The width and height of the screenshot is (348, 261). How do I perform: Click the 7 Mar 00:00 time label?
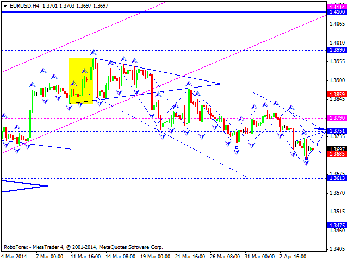49,257
